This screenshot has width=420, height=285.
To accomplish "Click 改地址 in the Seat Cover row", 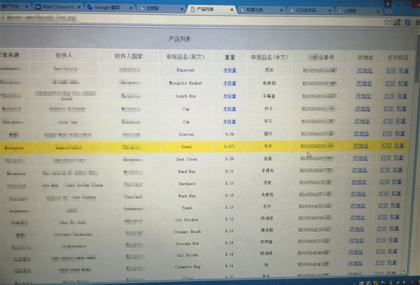I will tap(360, 158).
